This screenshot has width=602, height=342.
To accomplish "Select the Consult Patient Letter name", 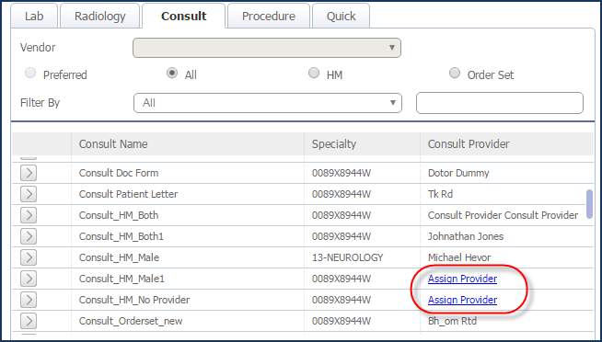I will [128, 194].
